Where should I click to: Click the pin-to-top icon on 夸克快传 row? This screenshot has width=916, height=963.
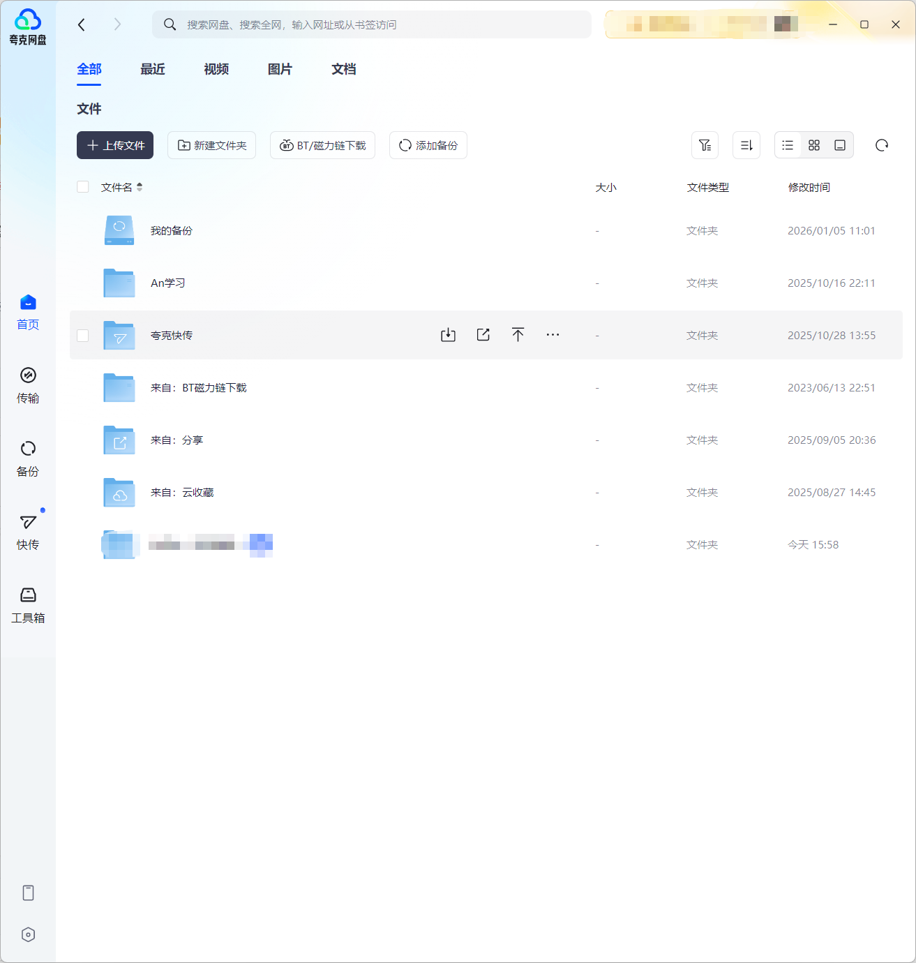[518, 335]
